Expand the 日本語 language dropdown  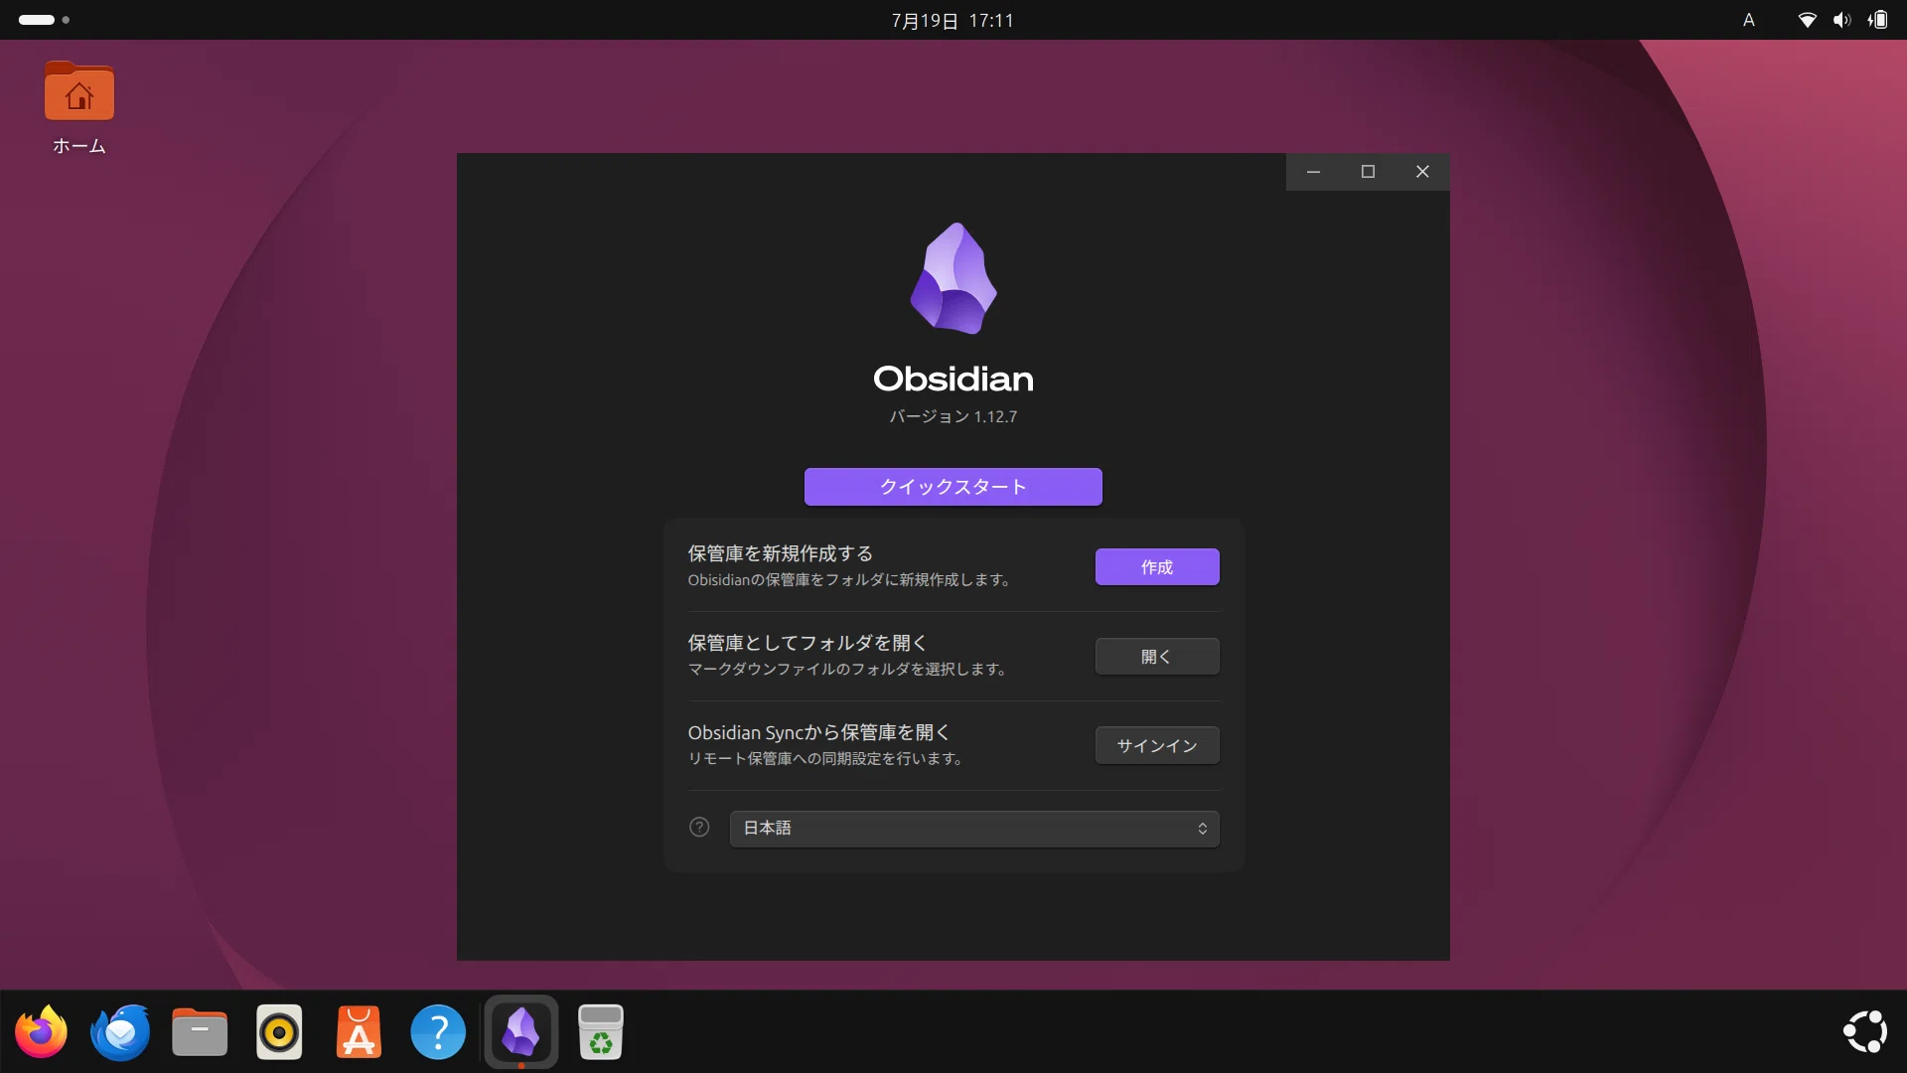(974, 829)
